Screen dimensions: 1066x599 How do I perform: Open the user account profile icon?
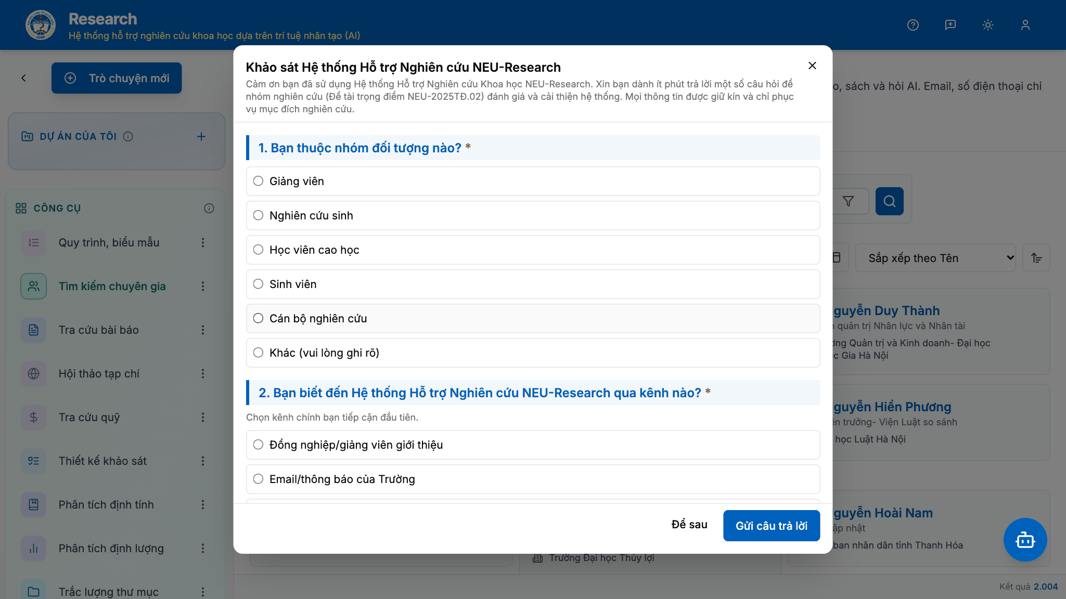click(x=1025, y=25)
